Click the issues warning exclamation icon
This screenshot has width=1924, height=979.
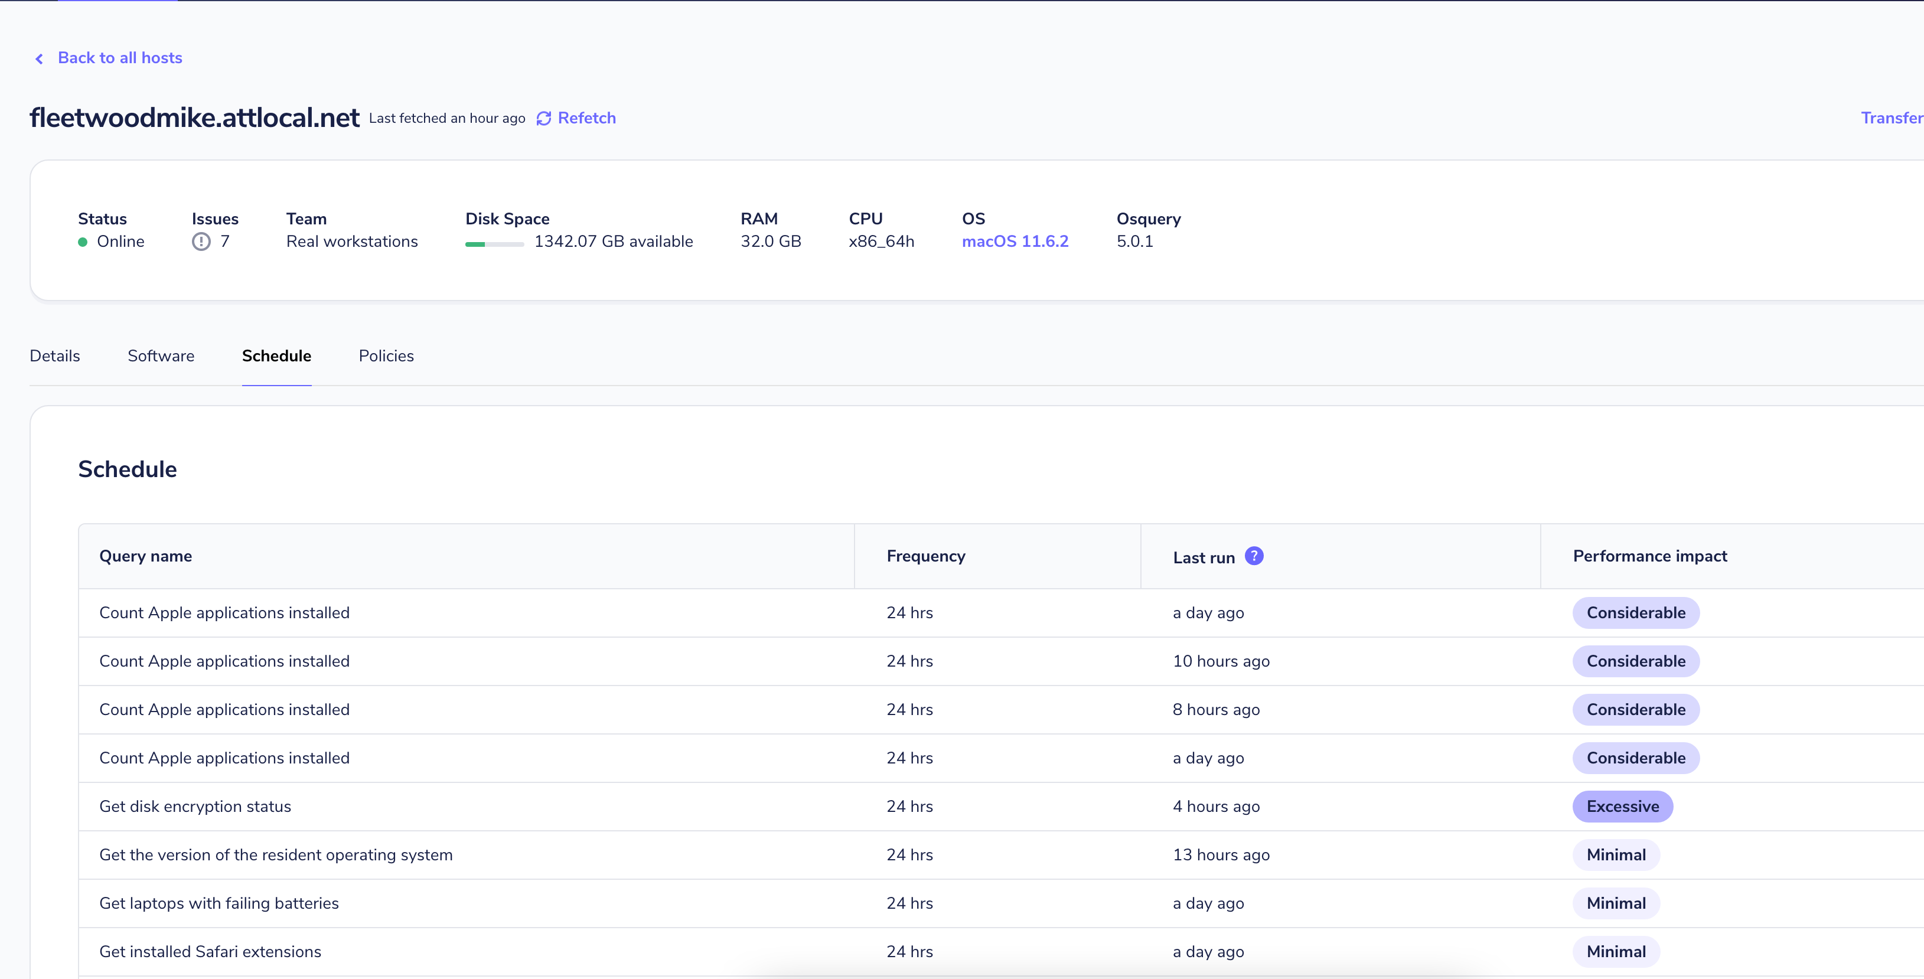pyautogui.click(x=200, y=241)
